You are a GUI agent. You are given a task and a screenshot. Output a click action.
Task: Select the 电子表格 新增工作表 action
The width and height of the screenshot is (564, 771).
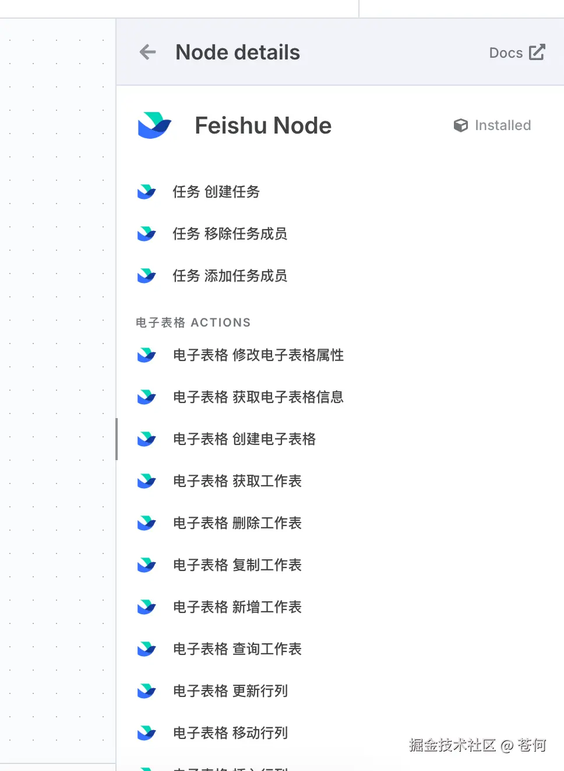click(x=238, y=607)
